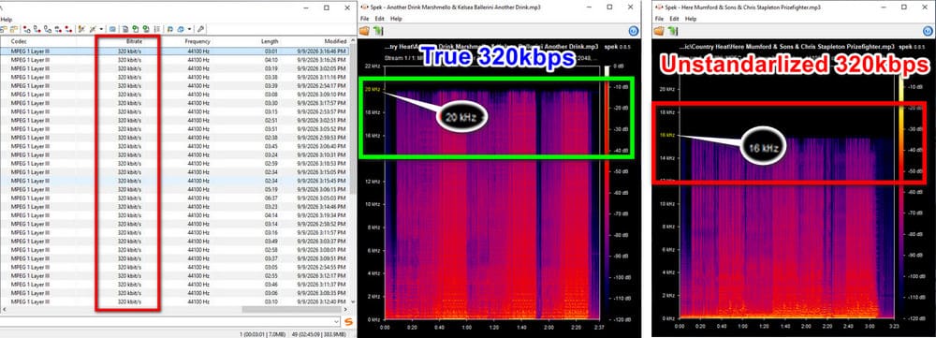Viewport: 936px width, 338px height.
Task: Select the row with length 03:39
Action: click(174, 86)
